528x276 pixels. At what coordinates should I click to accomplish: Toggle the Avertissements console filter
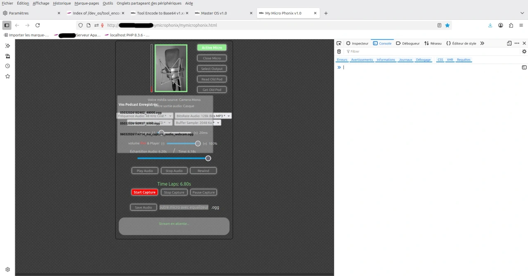tap(362, 60)
